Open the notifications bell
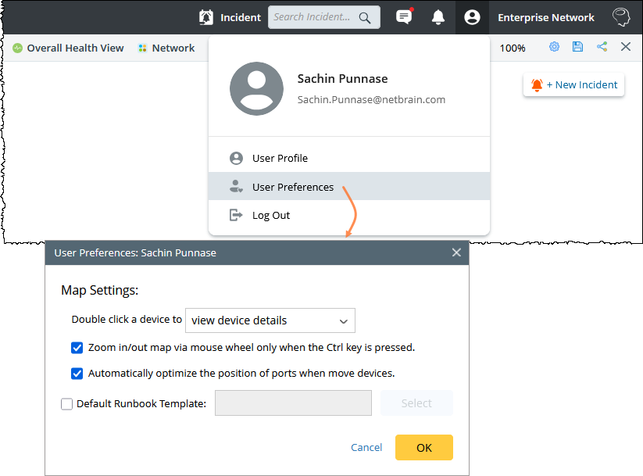 (x=438, y=17)
